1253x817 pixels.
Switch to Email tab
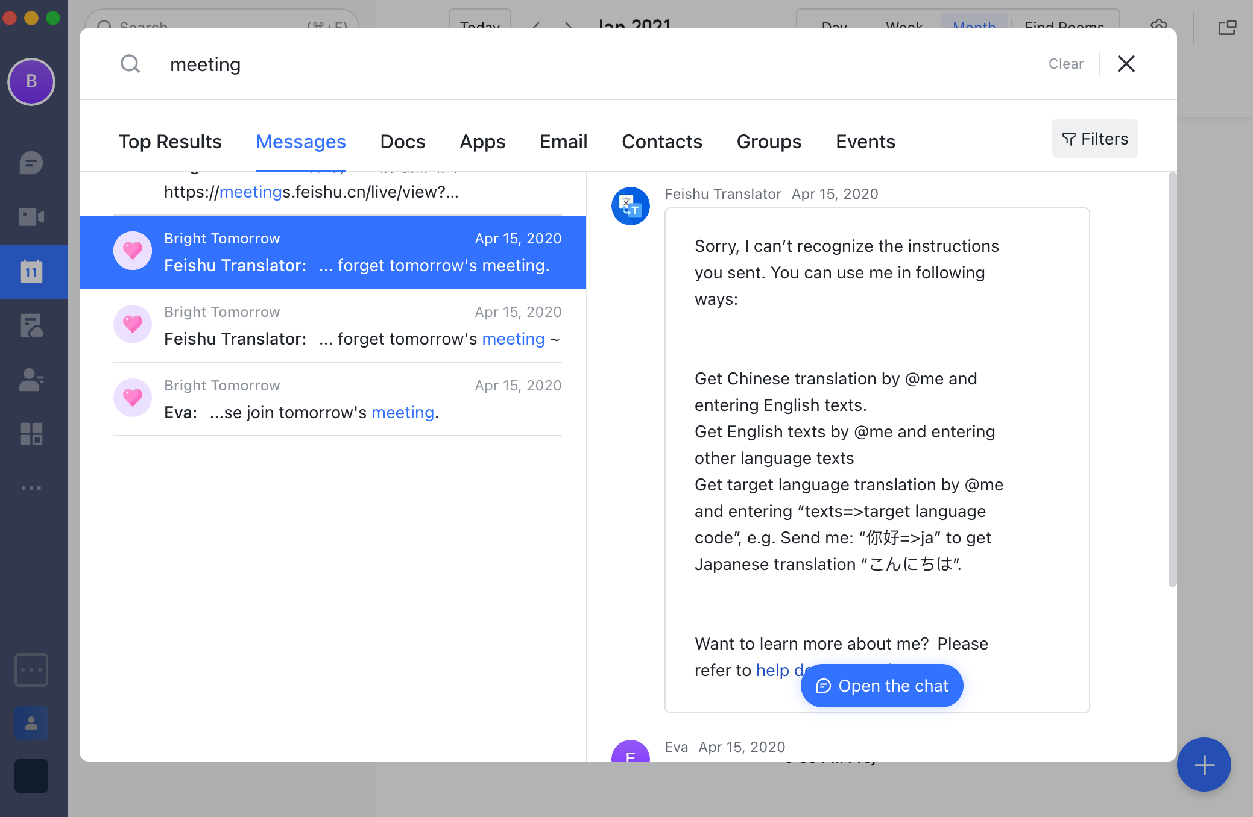[x=564, y=142]
